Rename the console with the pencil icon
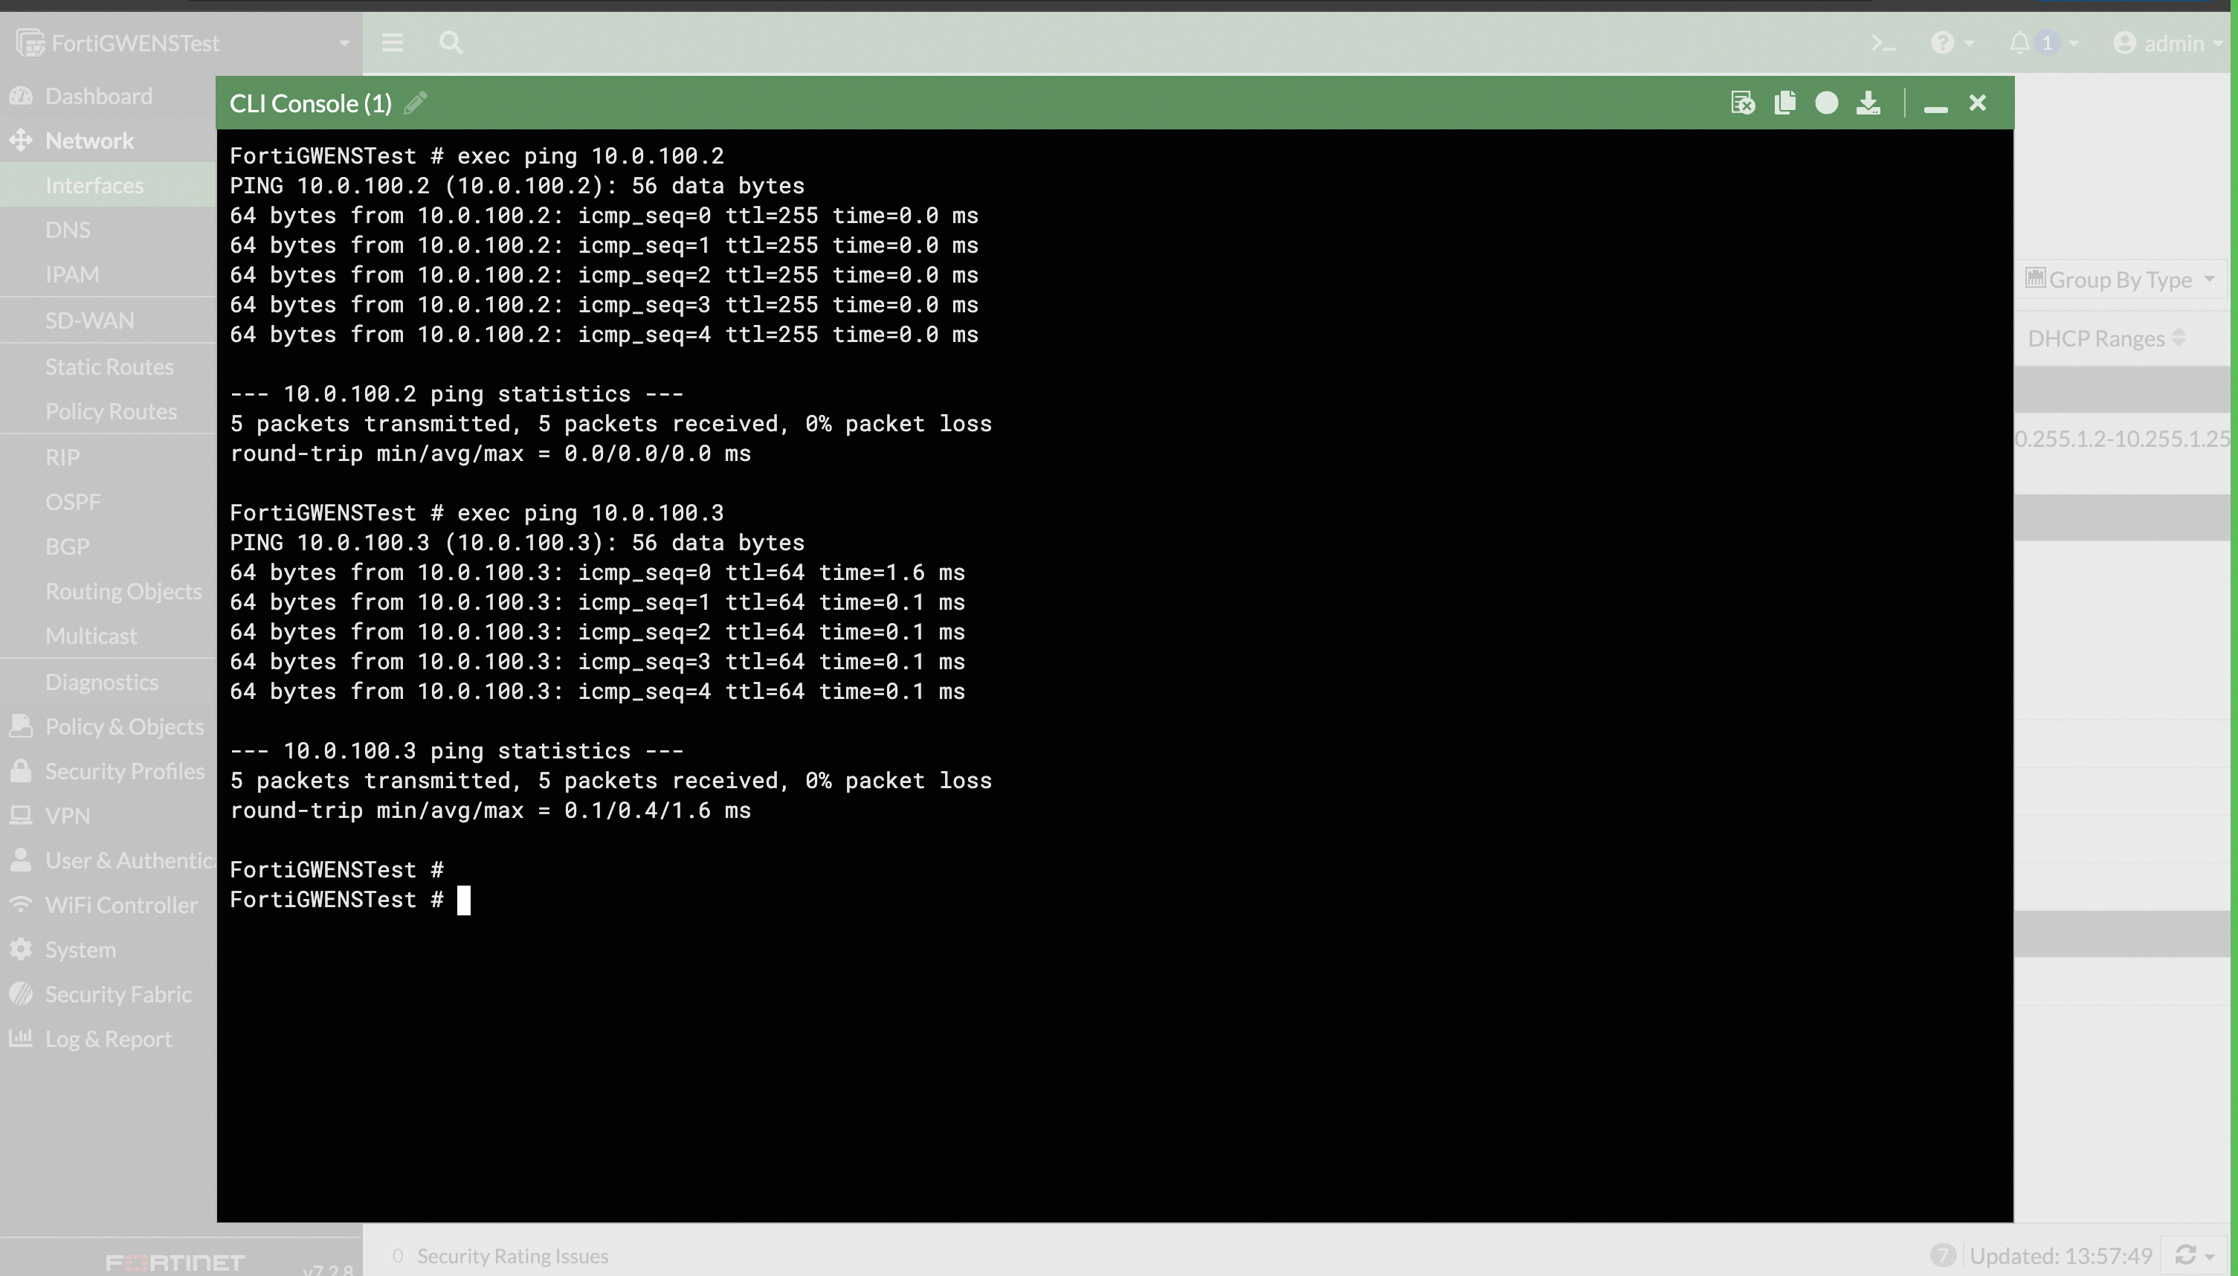2238x1276 pixels. pos(416,103)
